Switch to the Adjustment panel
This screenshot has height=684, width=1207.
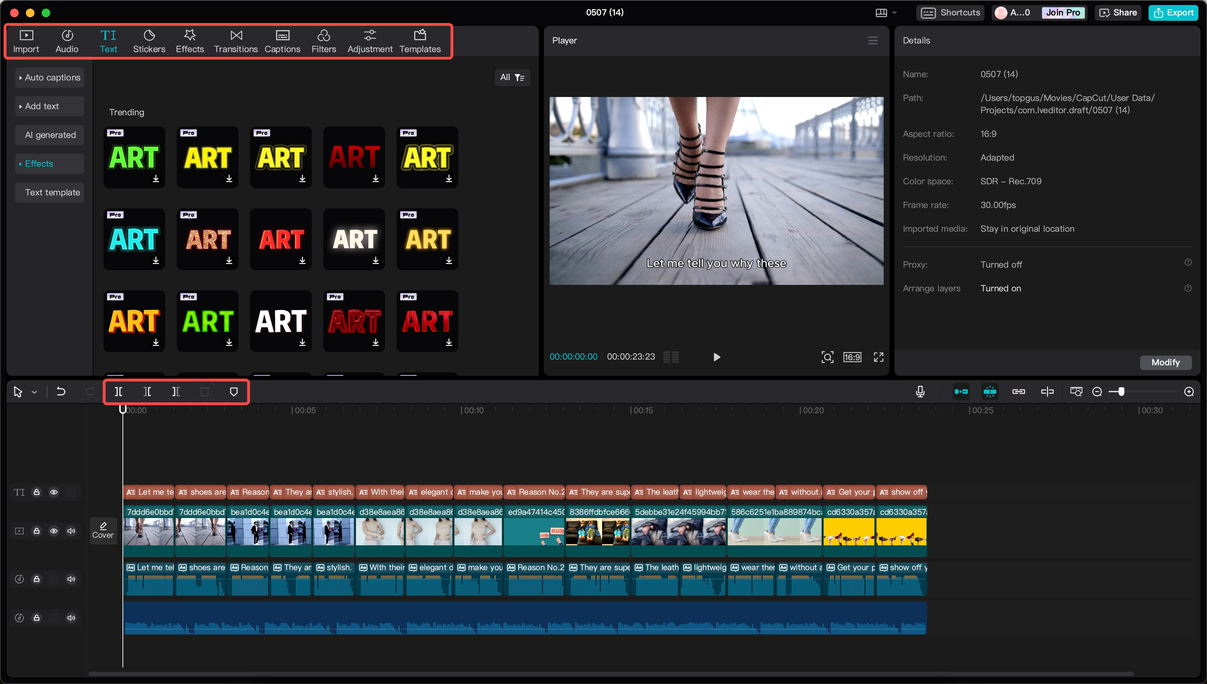370,41
